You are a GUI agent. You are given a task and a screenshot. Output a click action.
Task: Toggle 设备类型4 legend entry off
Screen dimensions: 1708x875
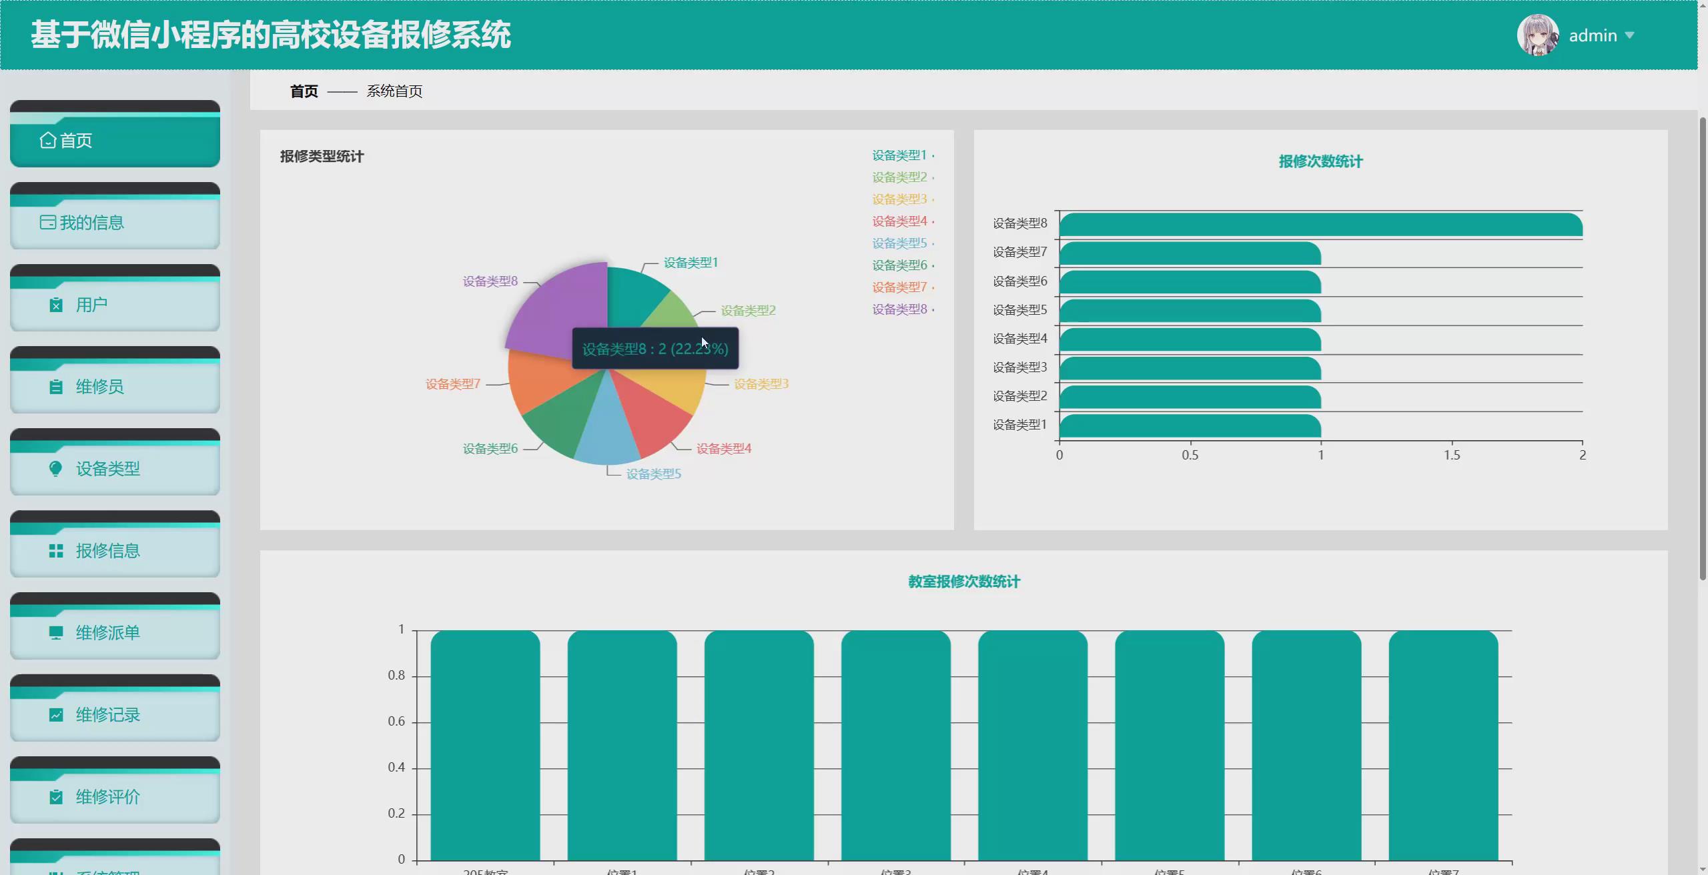(x=899, y=221)
